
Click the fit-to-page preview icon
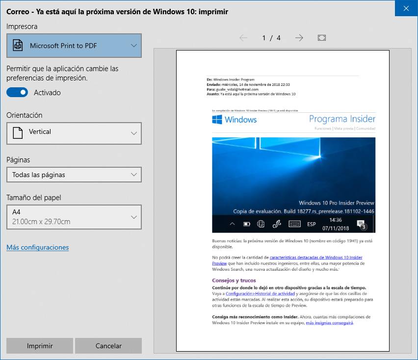pyautogui.click(x=322, y=38)
